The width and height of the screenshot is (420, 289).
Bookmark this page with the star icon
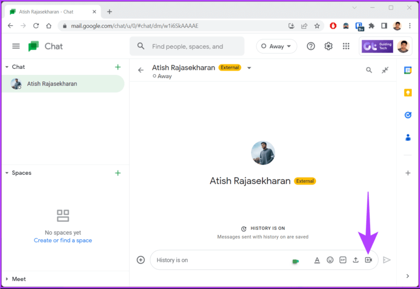click(317, 26)
